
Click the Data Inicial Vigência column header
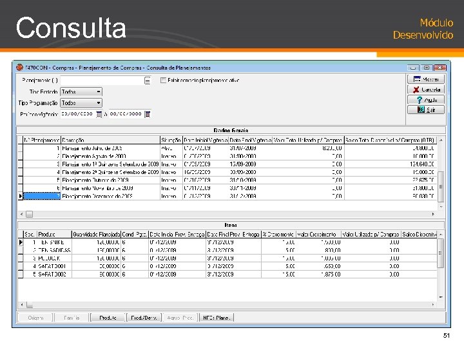tap(206, 140)
